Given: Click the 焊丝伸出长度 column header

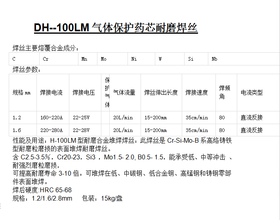Looking at the screenshot, I should [161, 93].
